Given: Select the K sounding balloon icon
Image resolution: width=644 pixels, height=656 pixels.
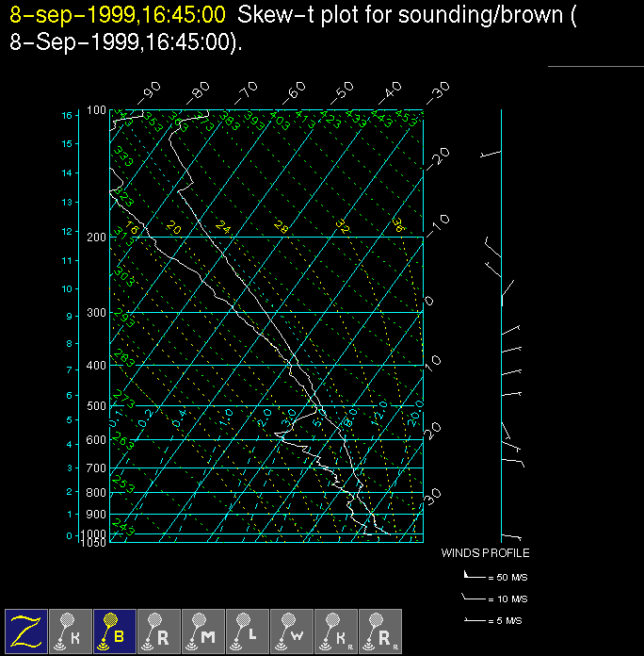Looking at the screenshot, I should [71, 631].
